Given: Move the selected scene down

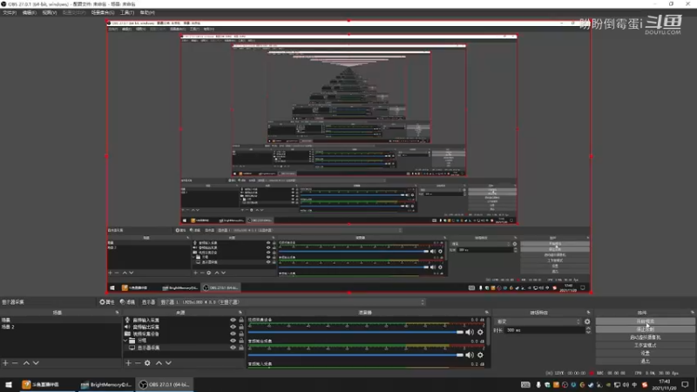Looking at the screenshot, I should (36, 363).
